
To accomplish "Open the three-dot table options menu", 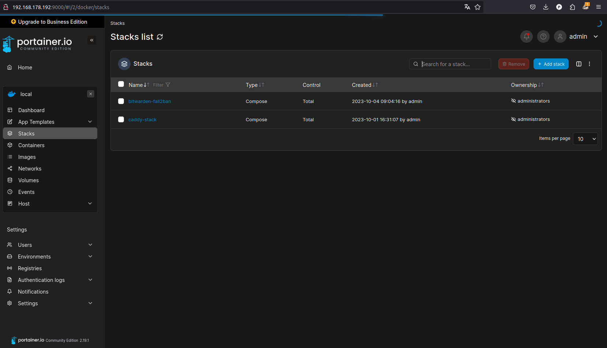I will (589, 64).
